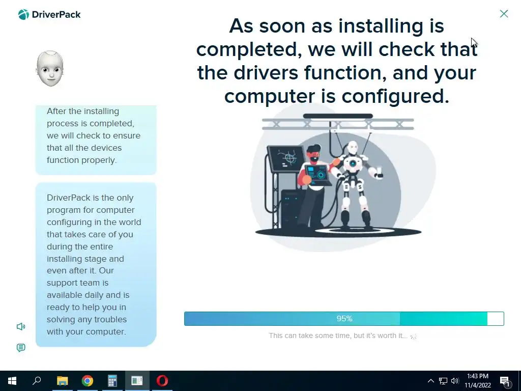Click the 'DriverPack is the only program' message bubble

click(x=96, y=265)
